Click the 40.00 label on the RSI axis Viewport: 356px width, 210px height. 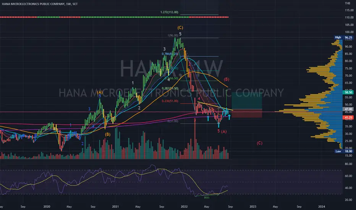tap(349, 188)
